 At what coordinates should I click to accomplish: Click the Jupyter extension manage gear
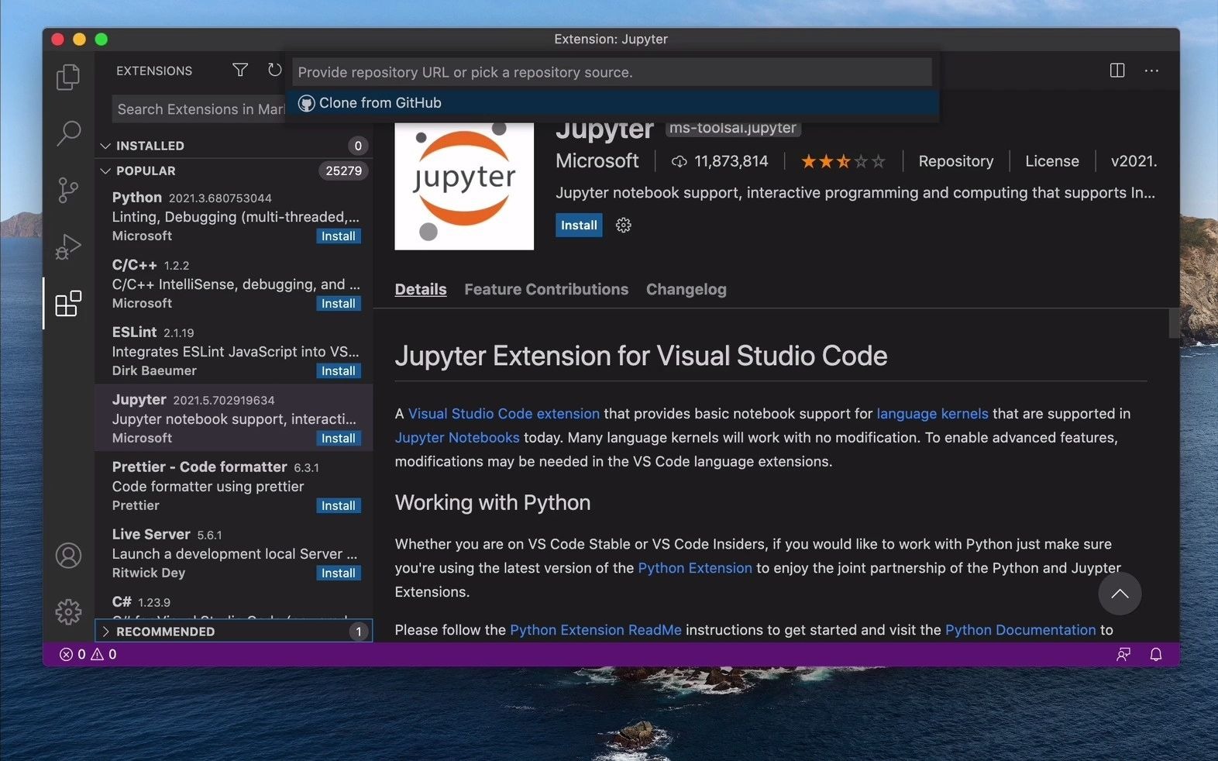(623, 225)
